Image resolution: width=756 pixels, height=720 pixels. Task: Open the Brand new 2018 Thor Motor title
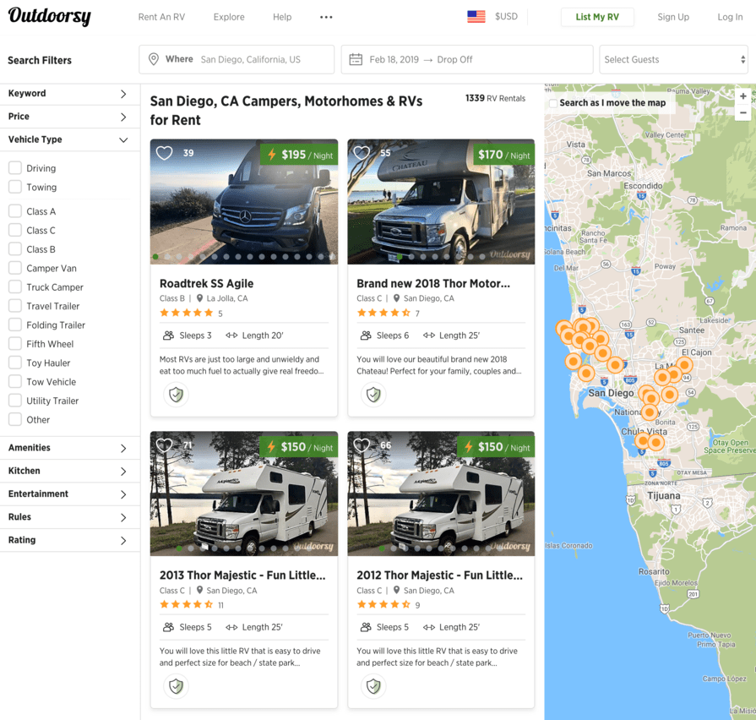[x=433, y=284]
